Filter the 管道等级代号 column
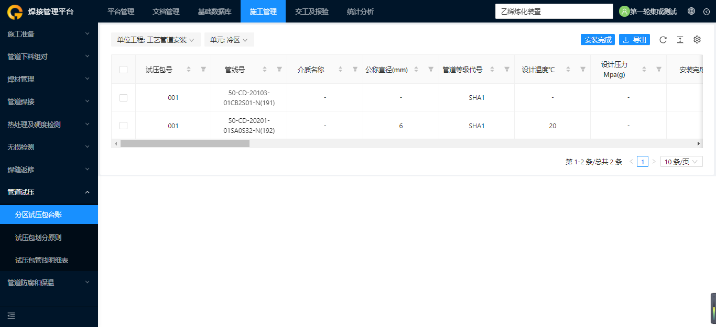 (x=507, y=69)
